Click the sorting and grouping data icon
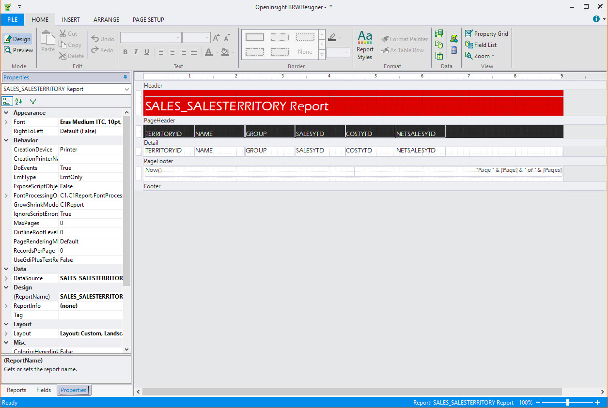This screenshot has width=608, height=408. 439,34
